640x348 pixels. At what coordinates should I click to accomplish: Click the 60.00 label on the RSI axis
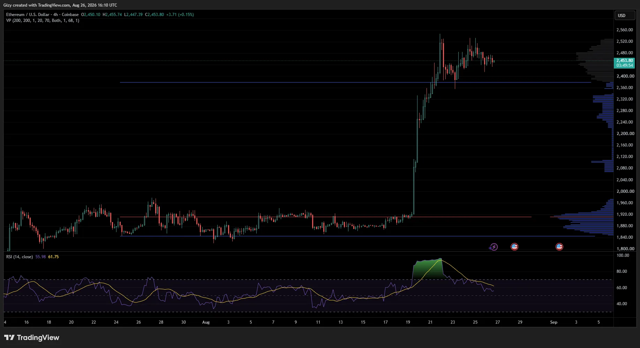[x=622, y=288]
